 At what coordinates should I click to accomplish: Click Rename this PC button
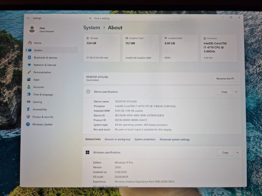(225, 78)
